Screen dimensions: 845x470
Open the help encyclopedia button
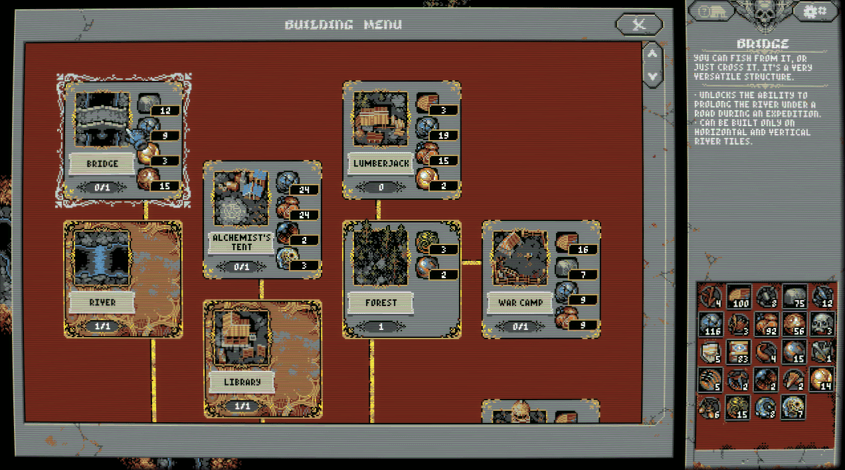click(710, 11)
